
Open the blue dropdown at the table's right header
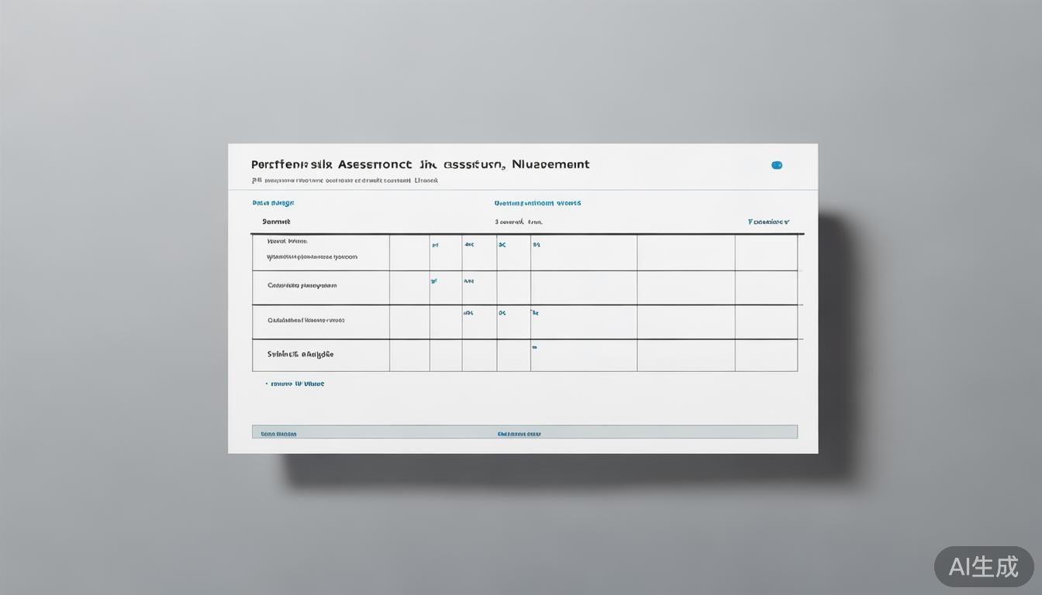pos(768,222)
